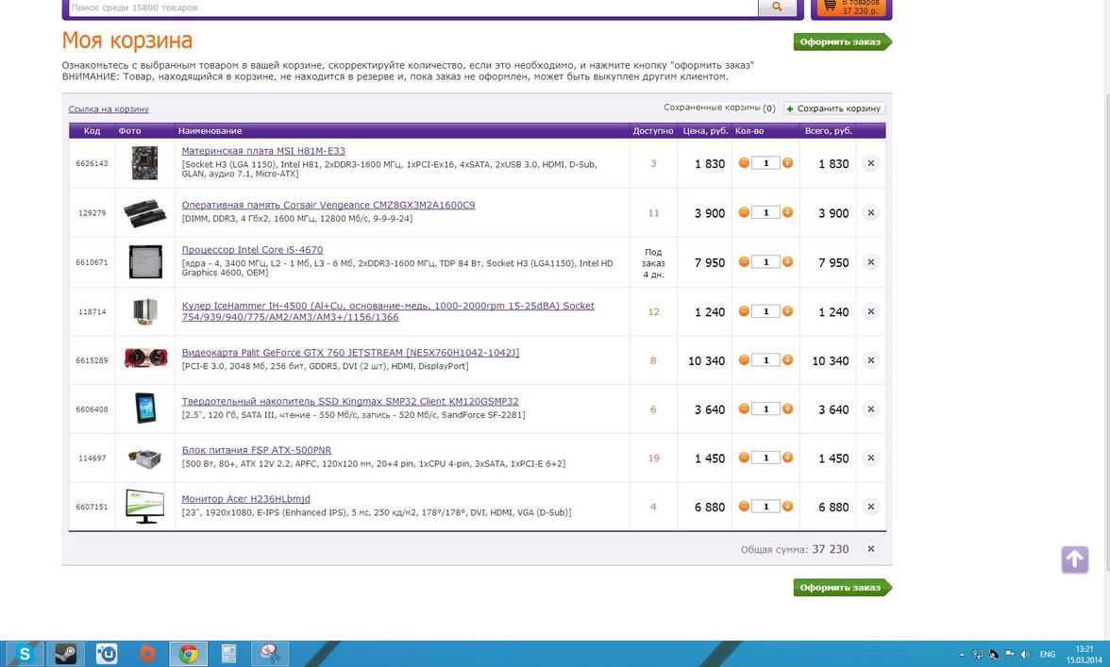Remove Acer monitor from cart
The width and height of the screenshot is (1110, 667).
click(870, 508)
